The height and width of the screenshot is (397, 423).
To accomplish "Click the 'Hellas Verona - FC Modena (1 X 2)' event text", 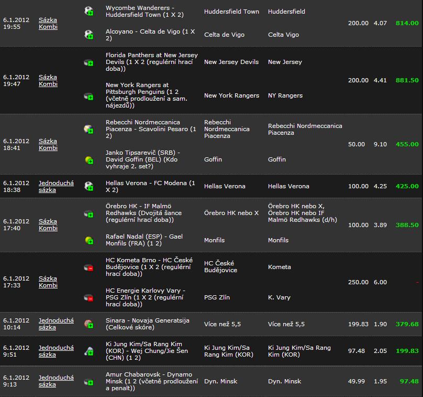I will click(x=150, y=187).
